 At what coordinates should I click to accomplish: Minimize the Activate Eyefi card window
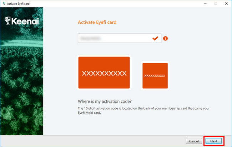pos(205,4)
